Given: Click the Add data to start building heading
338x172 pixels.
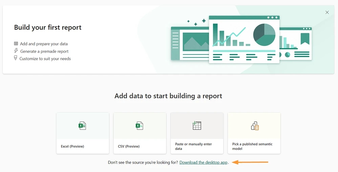Looking at the screenshot, I should (x=168, y=96).
